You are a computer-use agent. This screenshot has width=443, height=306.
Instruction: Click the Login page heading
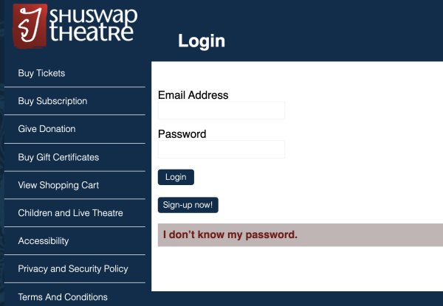(x=202, y=41)
